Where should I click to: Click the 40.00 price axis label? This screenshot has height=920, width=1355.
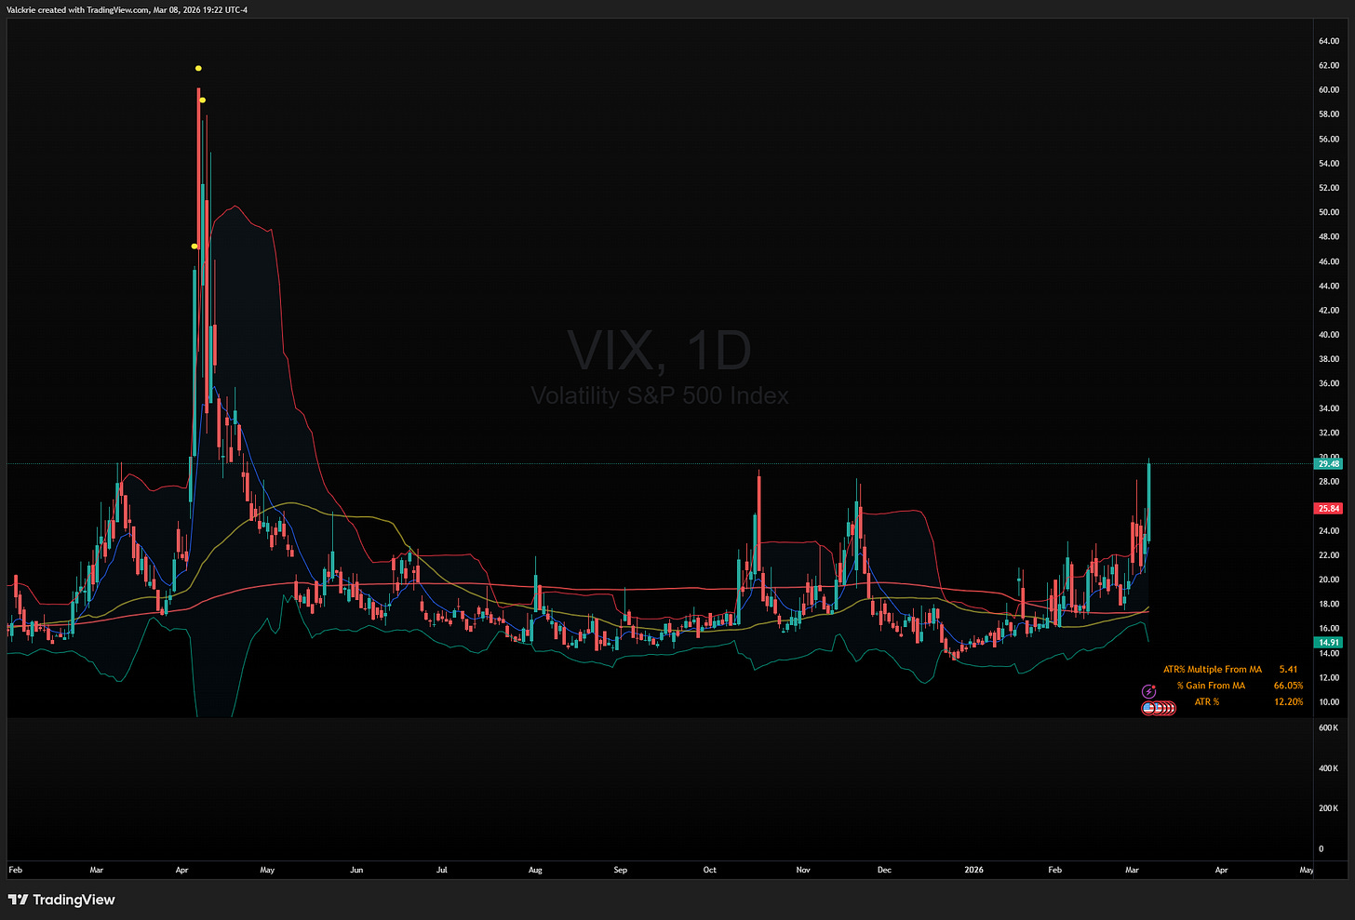[1328, 335]
